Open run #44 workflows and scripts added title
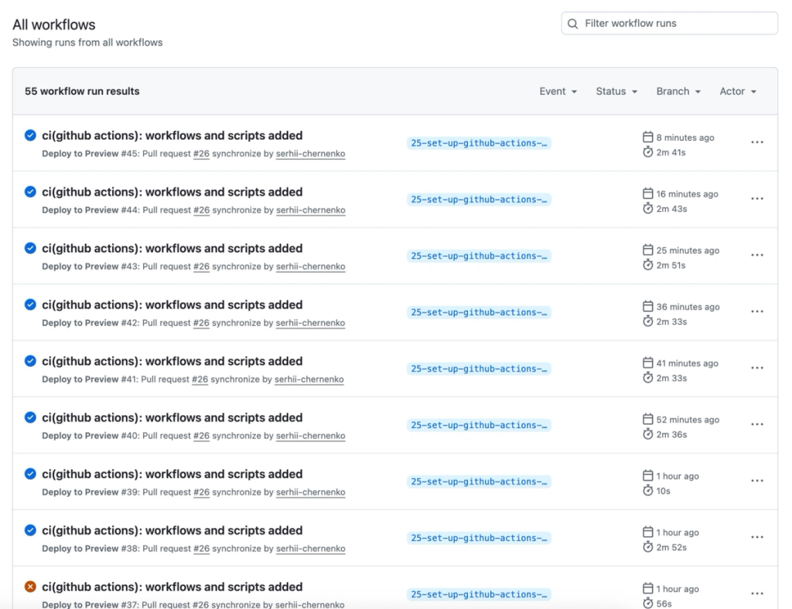The image size is (792, 609). pyautogui.click(x=172, y=192)
